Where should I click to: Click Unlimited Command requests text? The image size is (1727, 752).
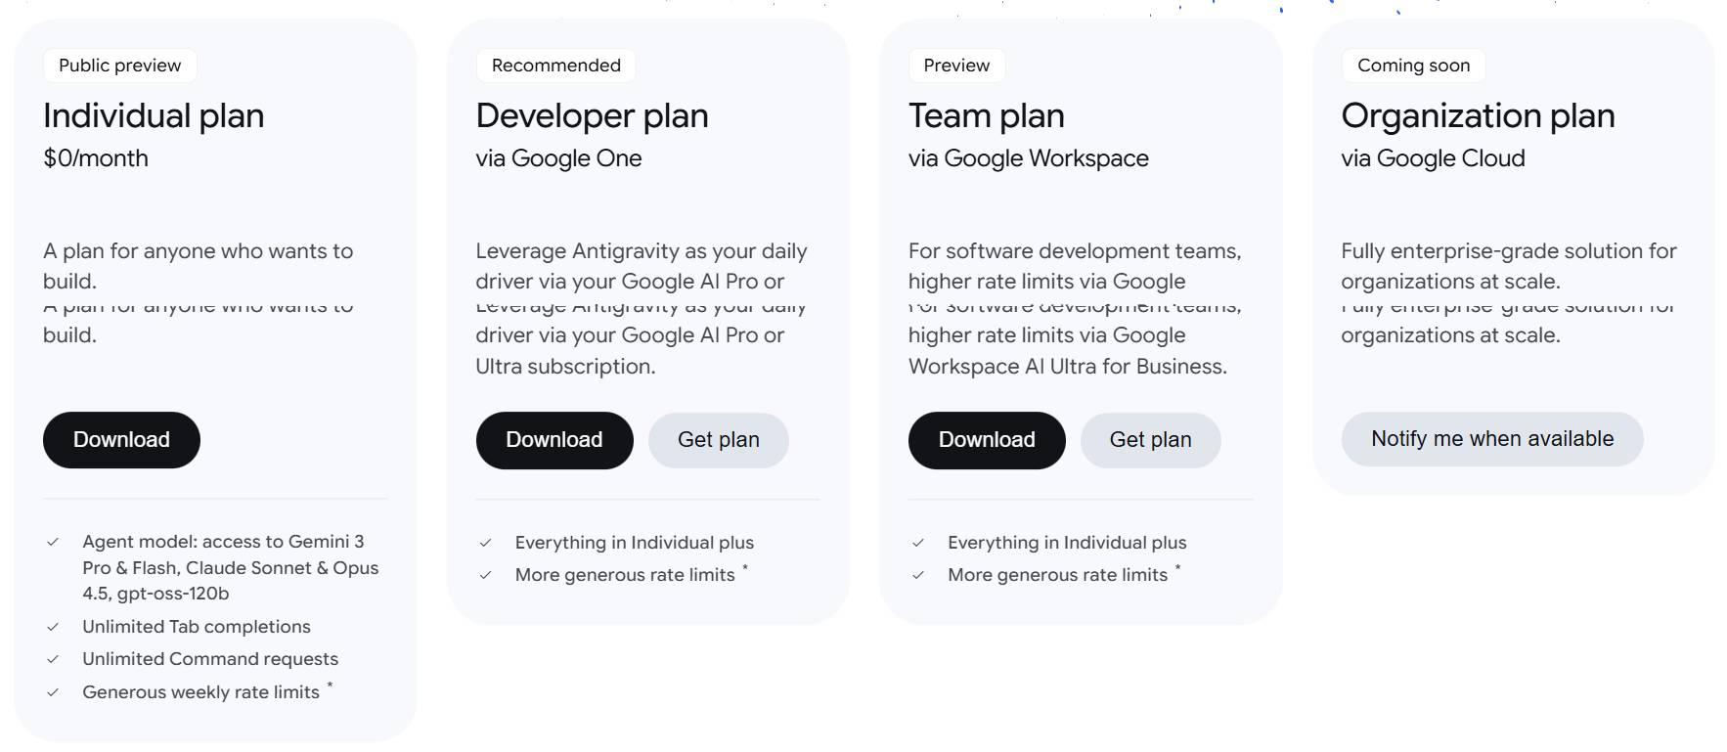pyautogui.click(x=210, y=659)
